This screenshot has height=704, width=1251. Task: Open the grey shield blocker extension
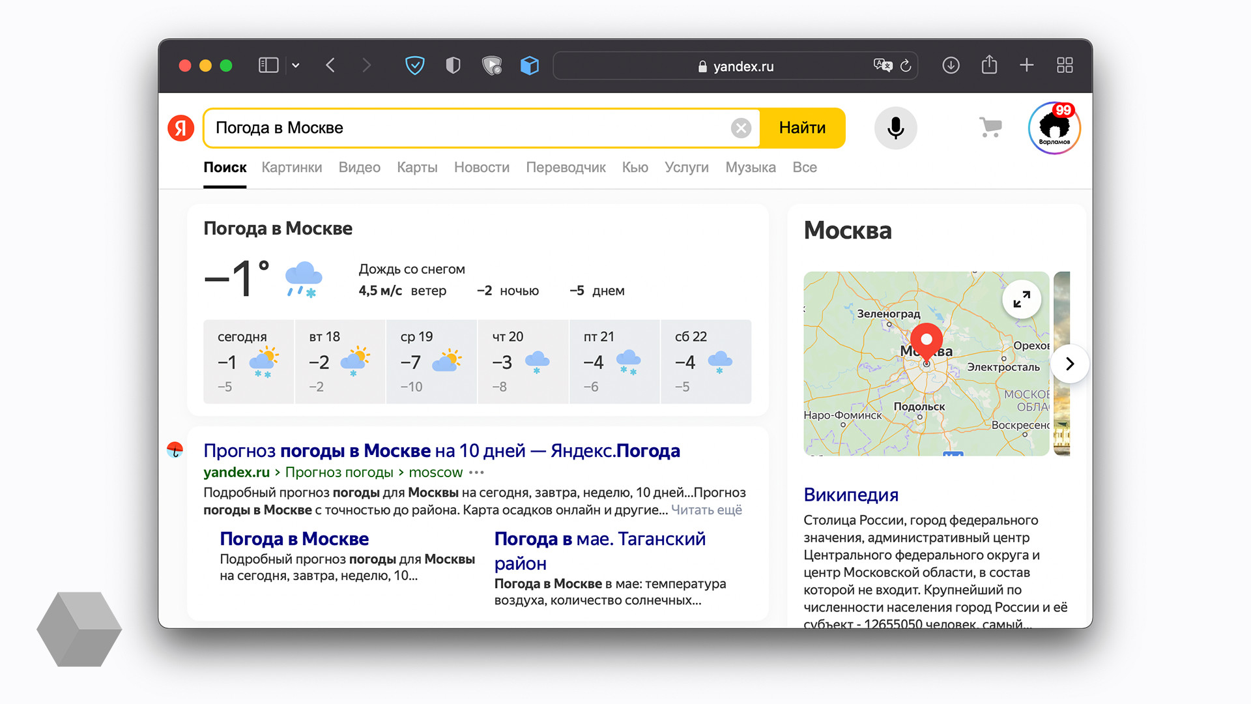click(x=491, y=65)
